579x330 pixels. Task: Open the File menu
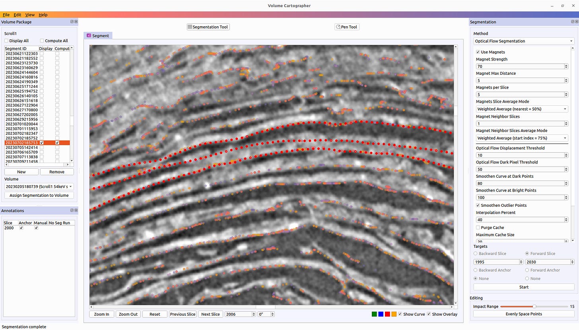pyautogui.click(x=6, y=15)
